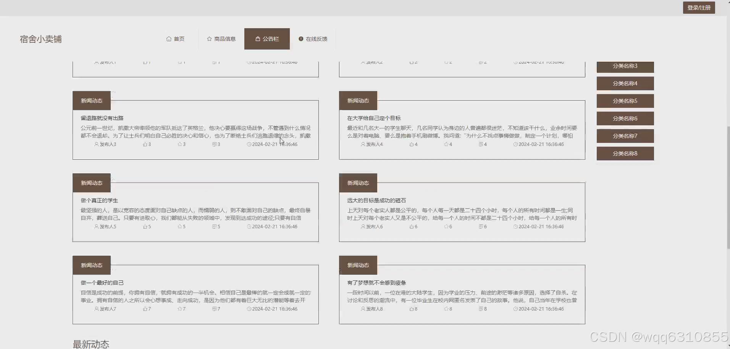Viewport: 730px width, 349px height.
Task: Click the comment icon on 在大学给自己定个目标 card
Action: 480,144
